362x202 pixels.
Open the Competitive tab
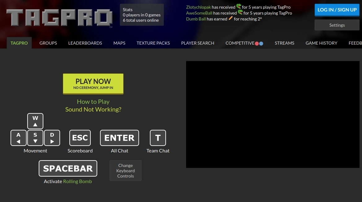point(240,43)
